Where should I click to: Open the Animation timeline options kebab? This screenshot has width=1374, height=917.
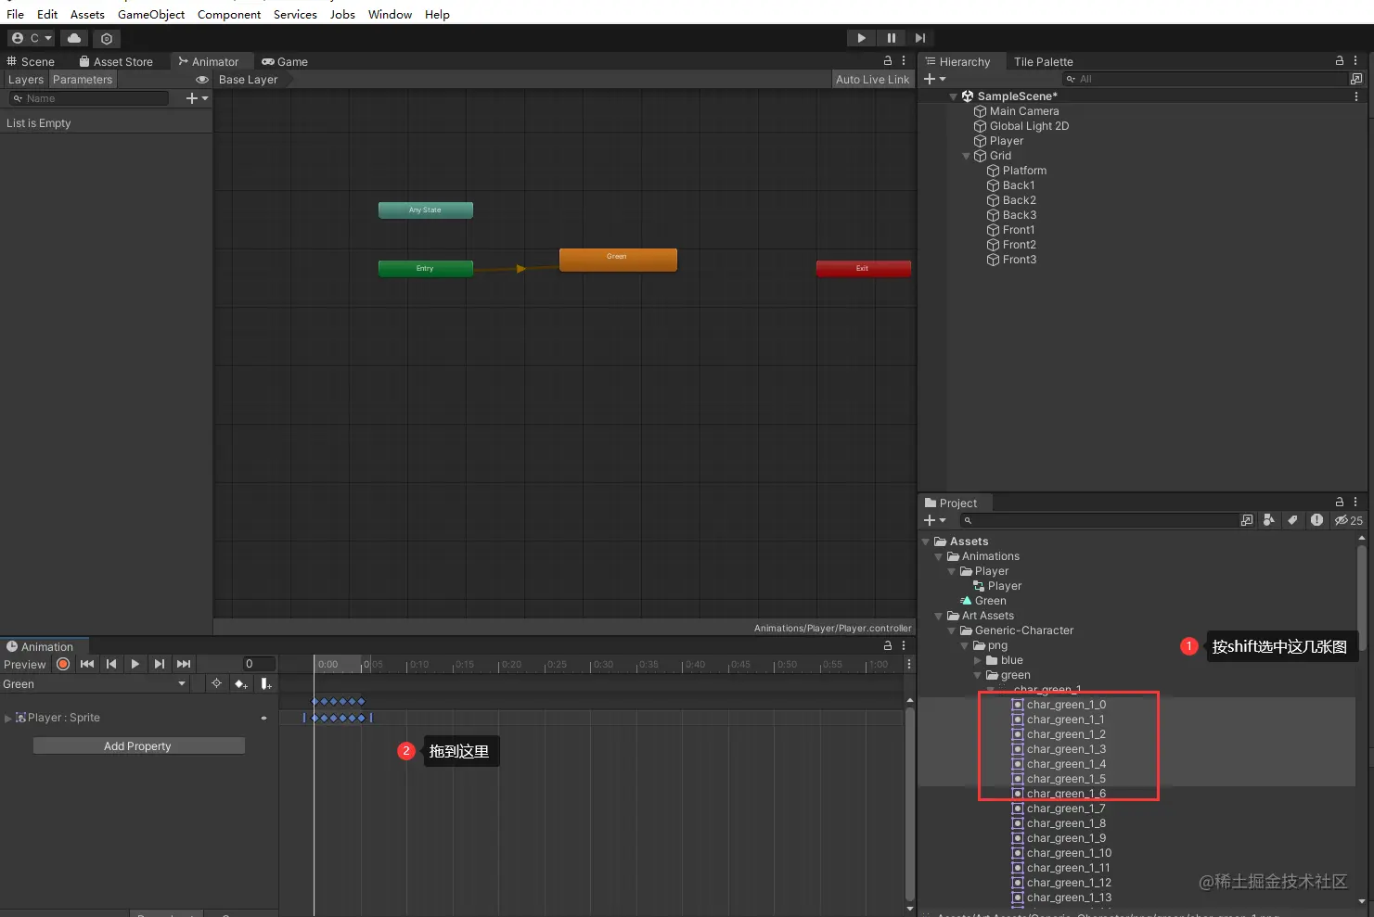pyautogui.click(x=909, y=664)
